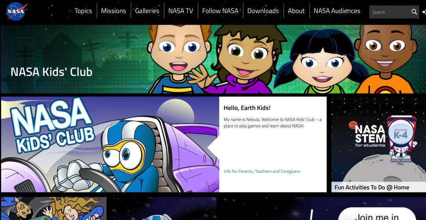Go to NASA TV
The height and width of the screenshot is (220, 426).
(181, 11)
